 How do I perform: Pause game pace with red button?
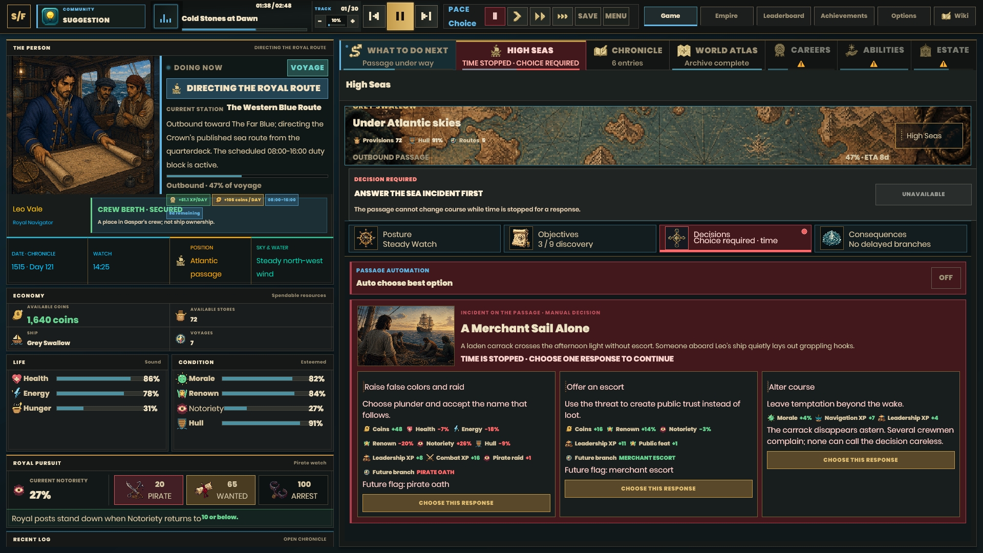[495, 16]
